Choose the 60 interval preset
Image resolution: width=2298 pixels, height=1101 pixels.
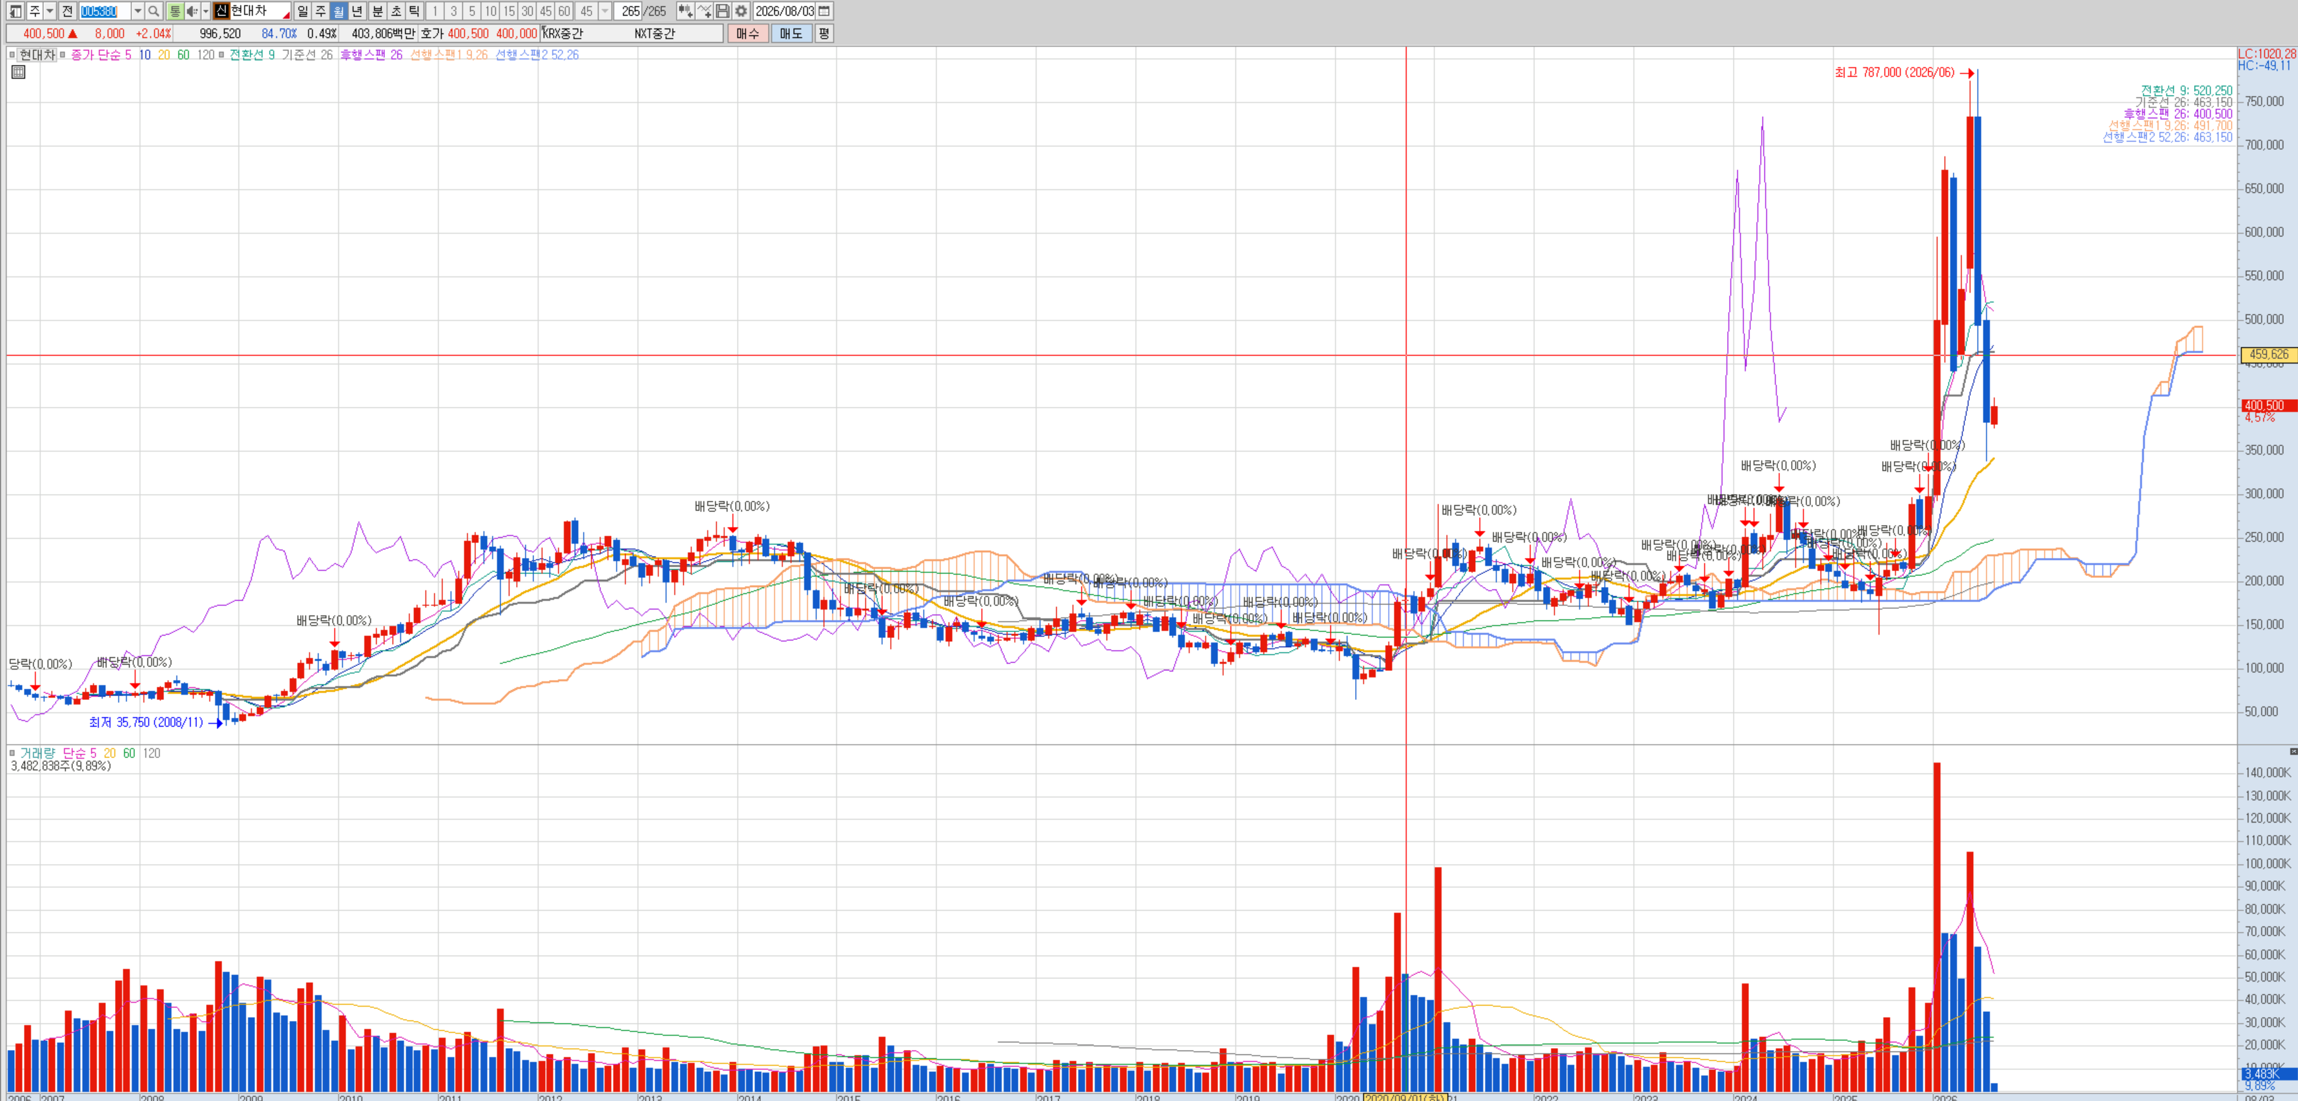pyautogui.click(x=564, y=11)
